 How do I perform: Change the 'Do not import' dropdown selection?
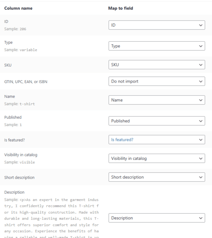point(156,81)
